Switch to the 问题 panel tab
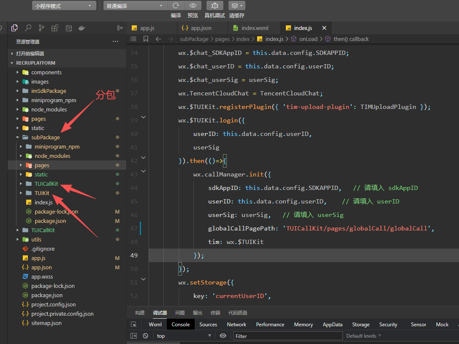 tap(180, 313)
